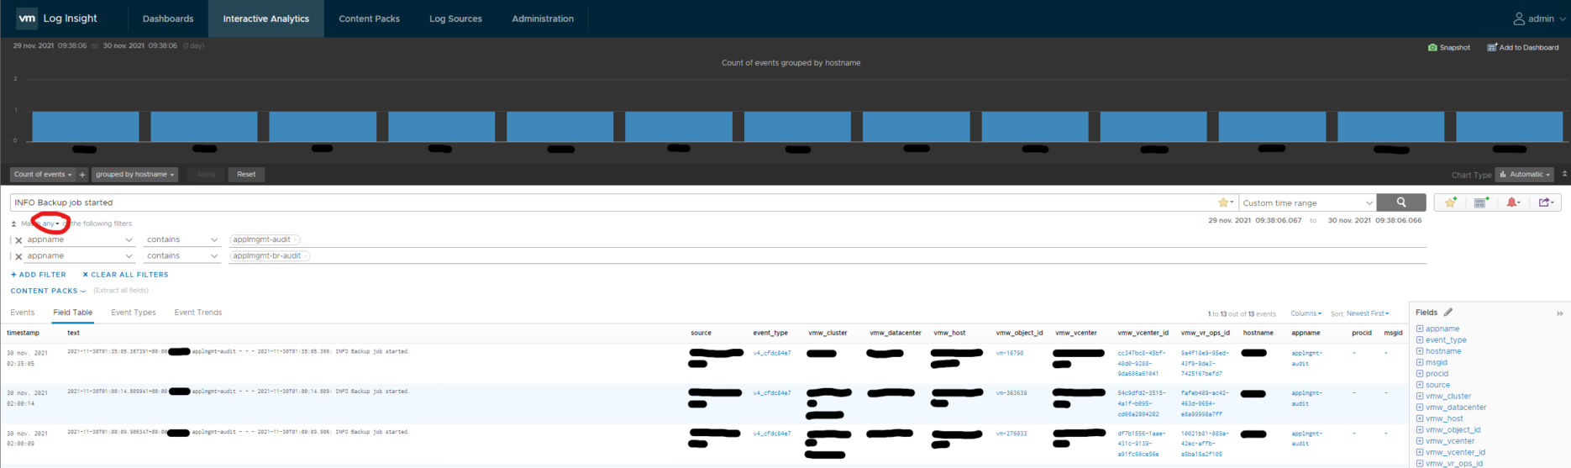Click Clear All Filters link
The height and width of the screenshot is (468, 1571).
pyautogui.click(x=125, y=275)
